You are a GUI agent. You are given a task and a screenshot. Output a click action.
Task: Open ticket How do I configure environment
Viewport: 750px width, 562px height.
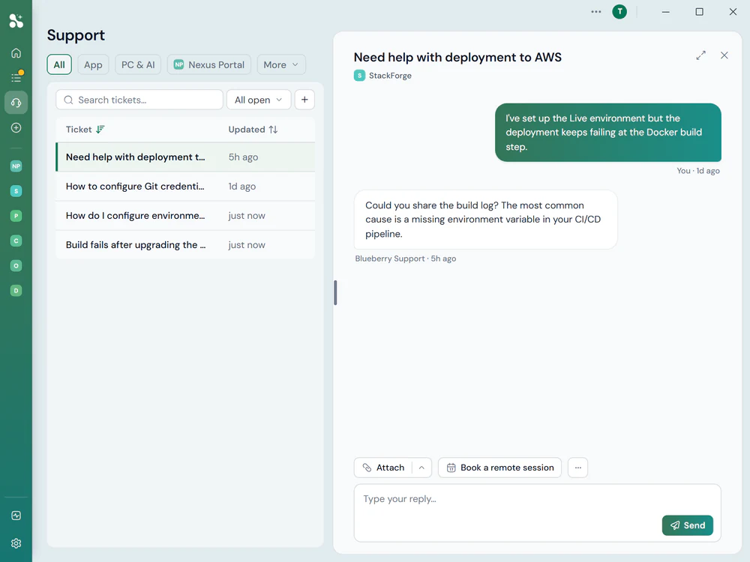click(185, 216)
